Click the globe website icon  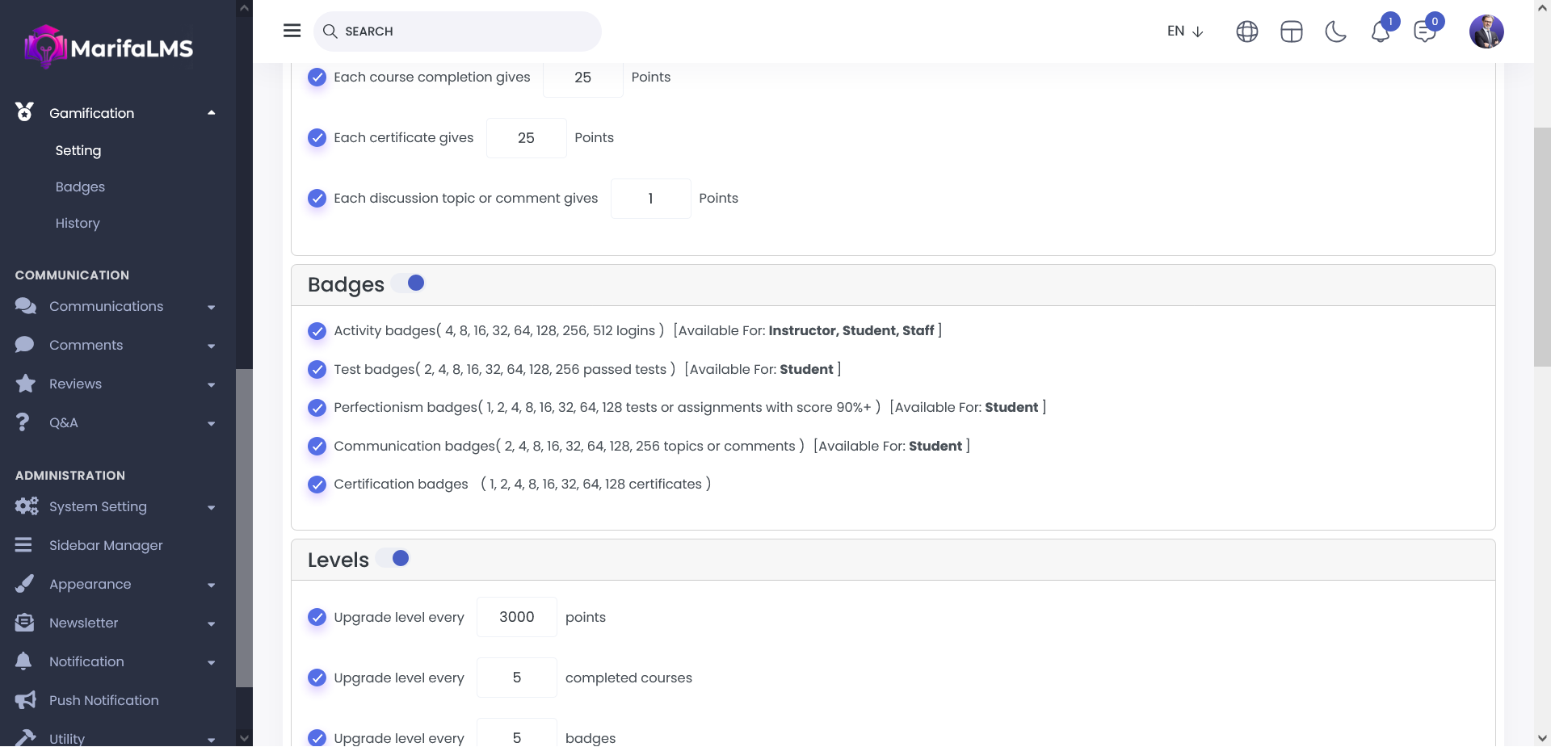tap(1246, 32)
